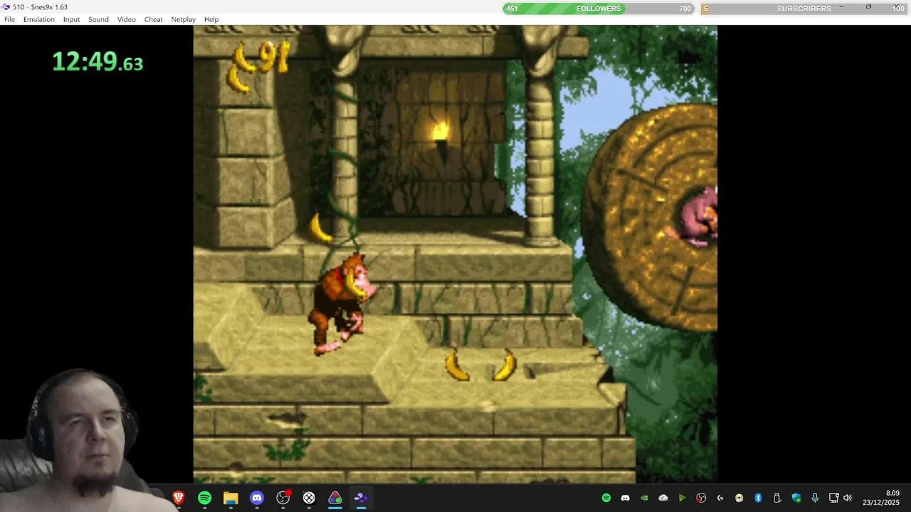Open the Sound menu

coord(98,19)
